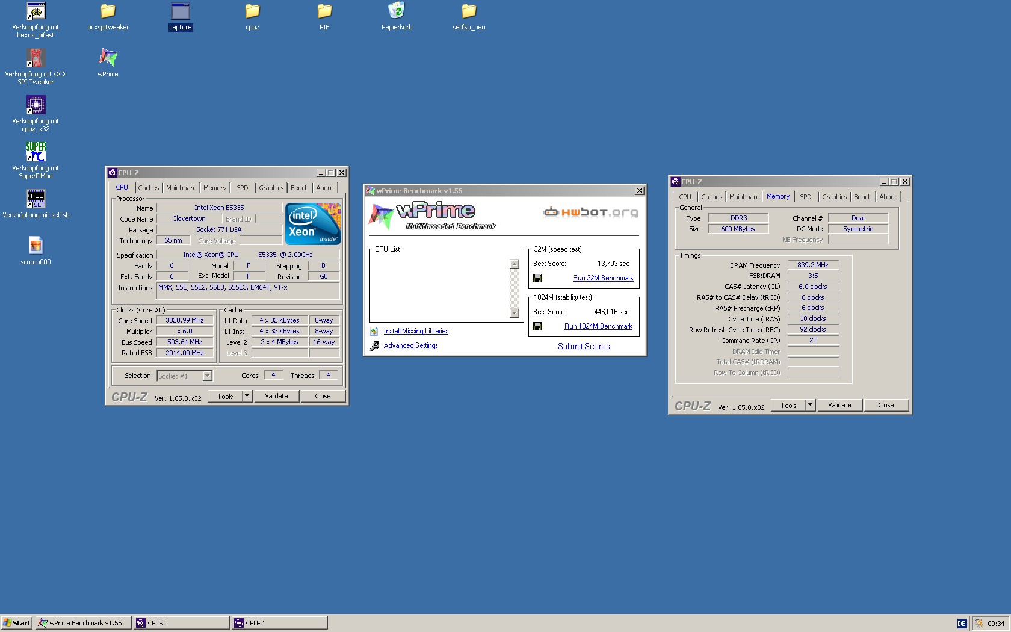Switch to CPU tab in right CPU-Z
Screen dimensions: 1011x632
pyautogui.click(x=685, y=197)
